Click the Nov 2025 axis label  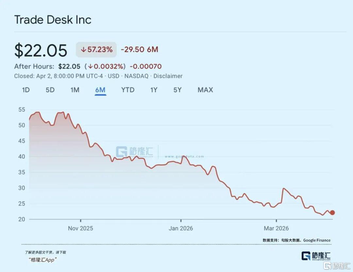80,228
